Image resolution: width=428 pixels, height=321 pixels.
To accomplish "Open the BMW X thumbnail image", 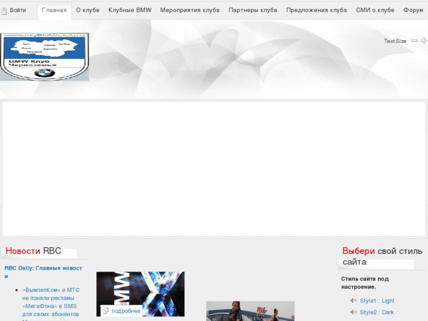I will [x=140, y=294].
